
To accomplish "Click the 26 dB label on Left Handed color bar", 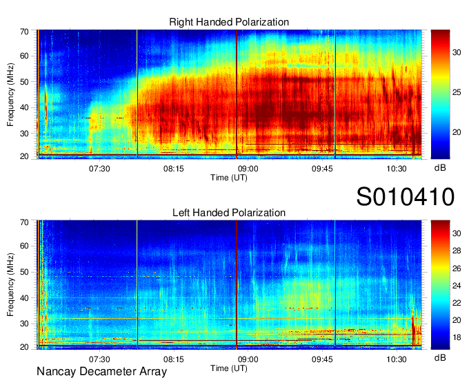I will coord(457,268).
